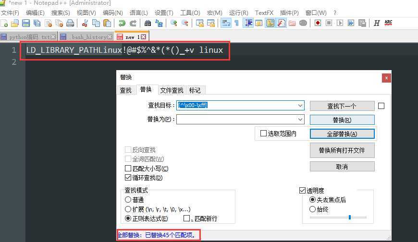The height and width of the screenshot is (242, 418).
Task: Show all characters with the pilcrow icon
Action: 237,23
